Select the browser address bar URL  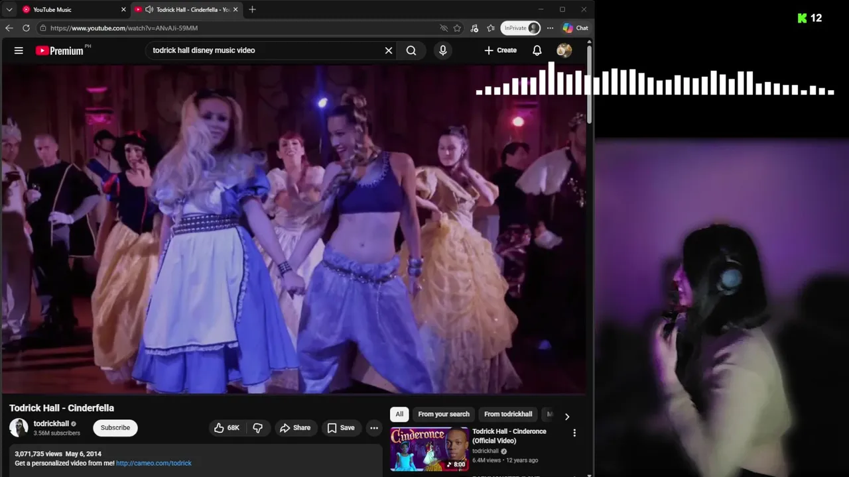[x=124, y=28]
